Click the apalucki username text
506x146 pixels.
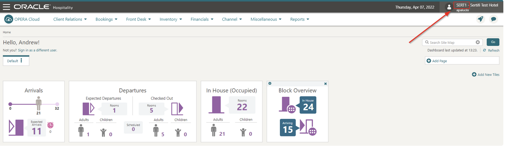463,10
